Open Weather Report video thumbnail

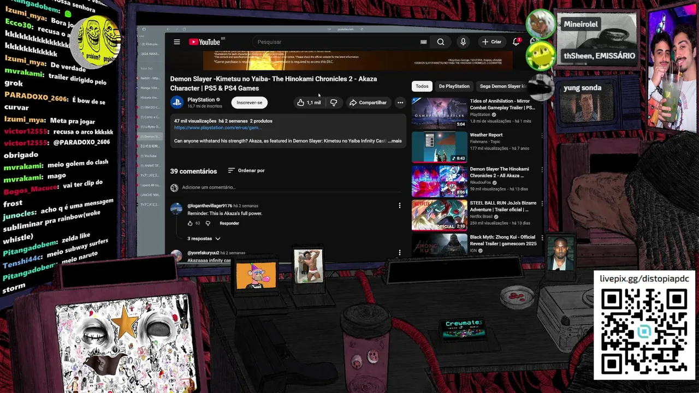439,147
